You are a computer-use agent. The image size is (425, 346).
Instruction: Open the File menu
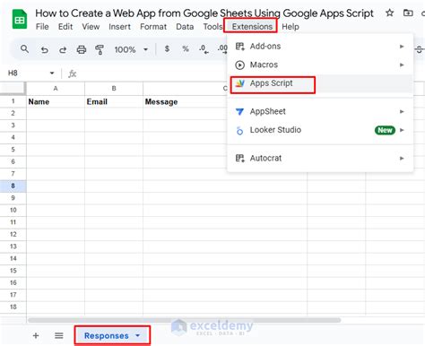[x=42, y=27]
